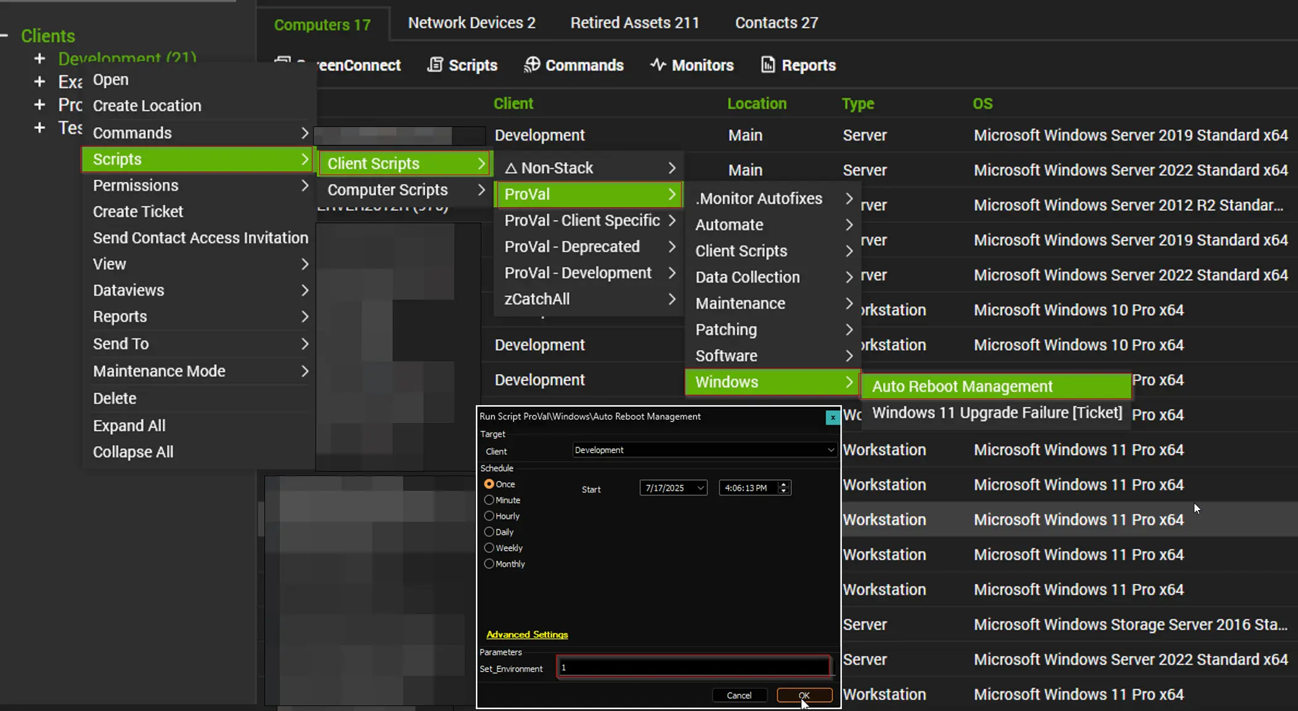Viewport: 1298px width, 711px height.
Task: Sort by the OS column header
Action: point(982,104)
